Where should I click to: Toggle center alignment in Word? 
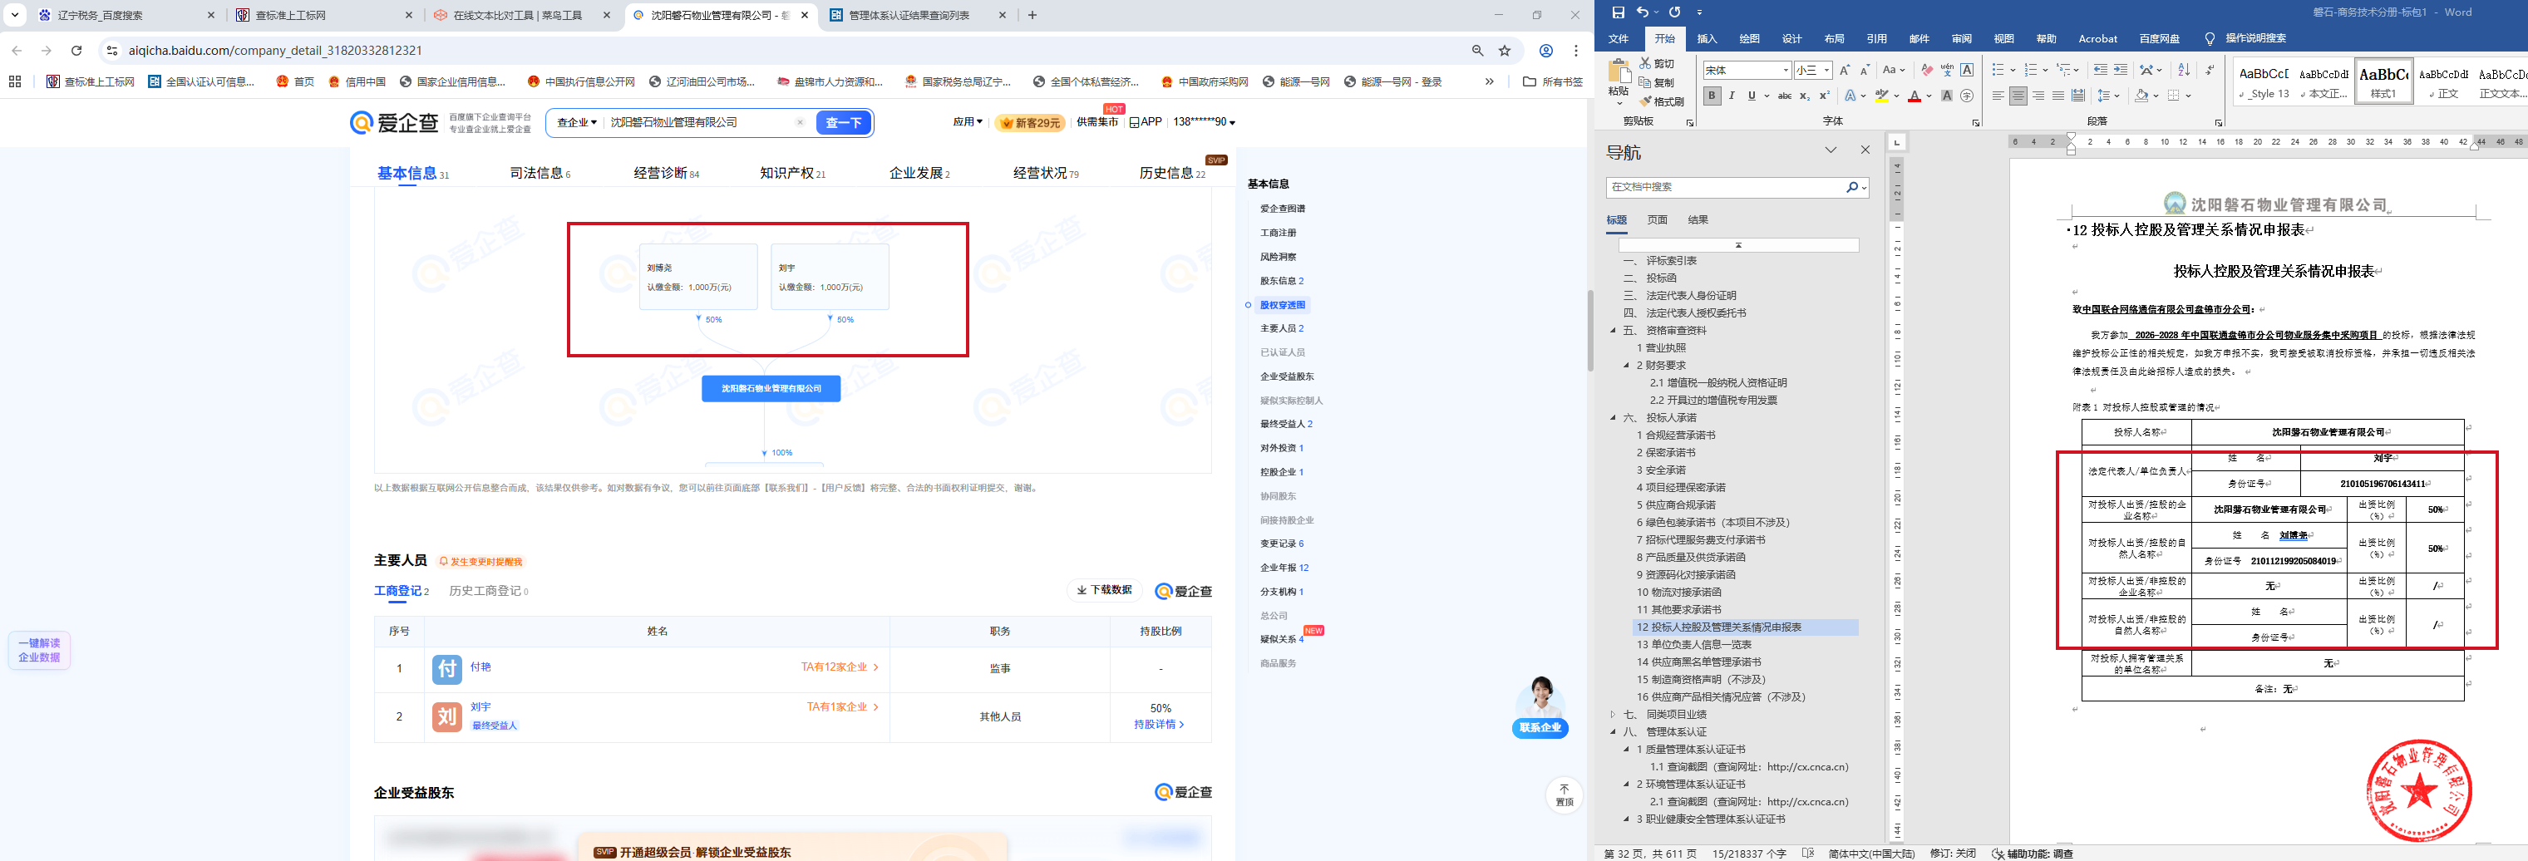pos(2018,96)
